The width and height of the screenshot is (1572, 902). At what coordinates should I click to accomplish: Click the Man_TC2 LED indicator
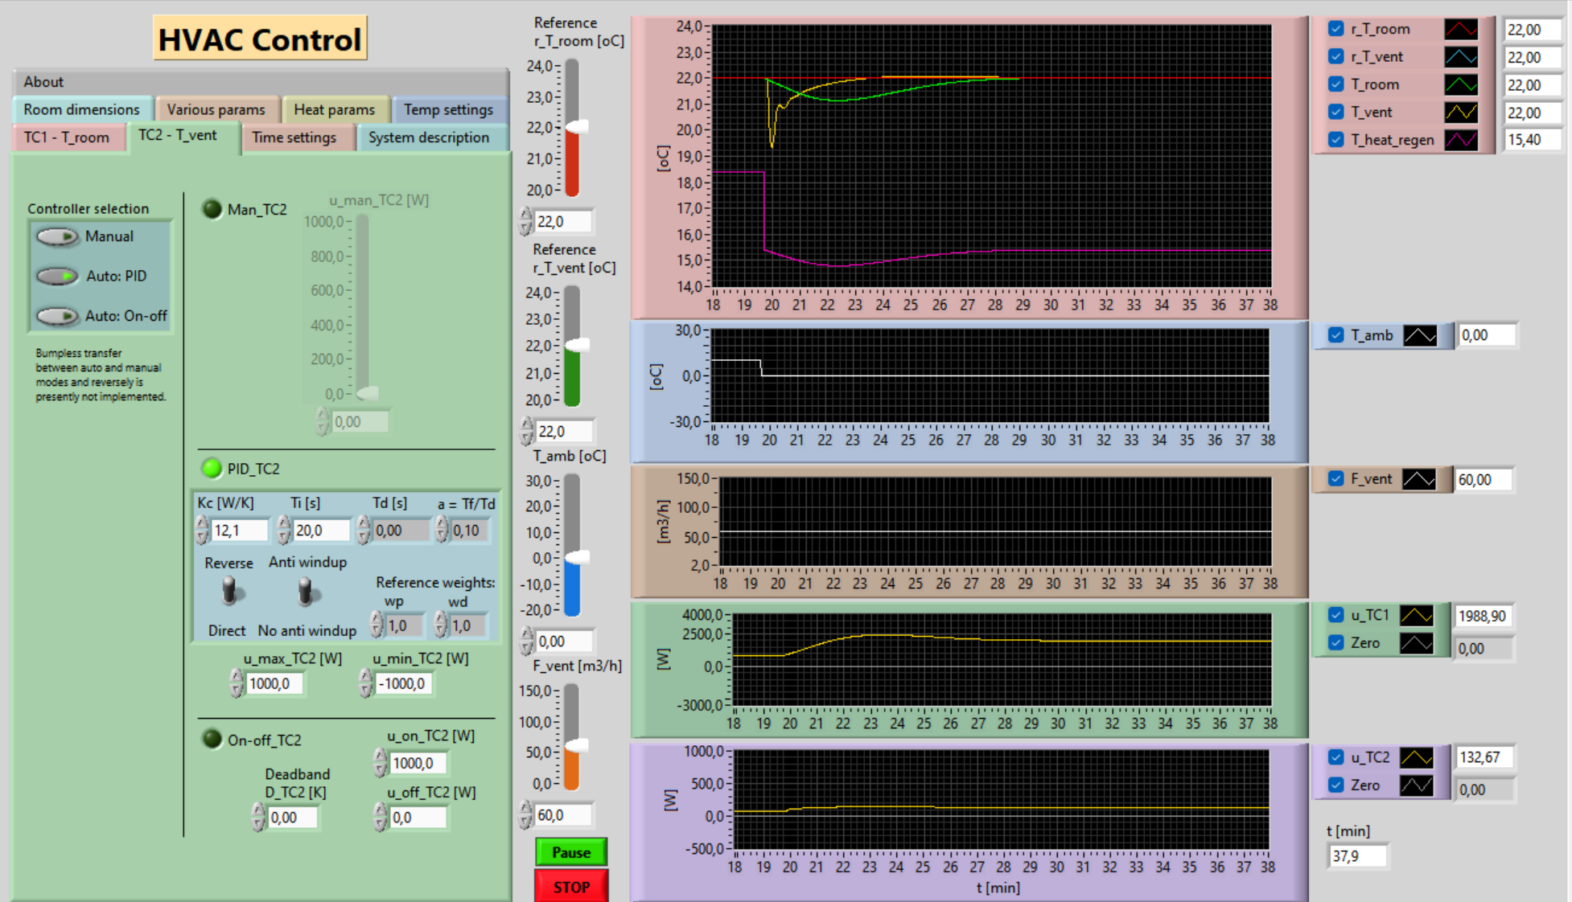click(x=212, y=208)
